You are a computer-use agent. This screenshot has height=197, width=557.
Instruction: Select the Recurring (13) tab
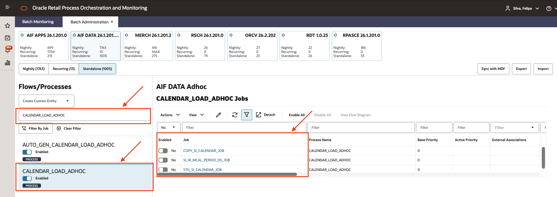[x=64, y=69]
